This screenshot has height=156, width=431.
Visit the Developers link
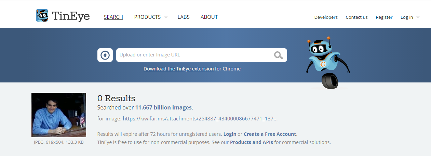coord(326,17)
